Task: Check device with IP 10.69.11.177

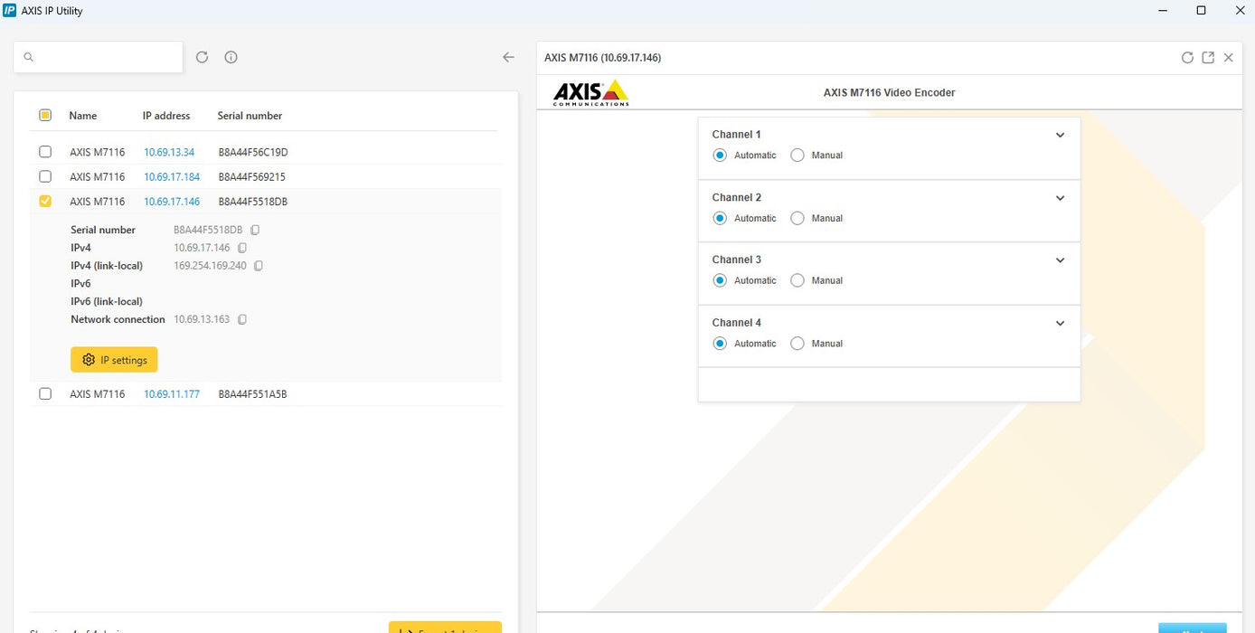Action: click(45, 393)
